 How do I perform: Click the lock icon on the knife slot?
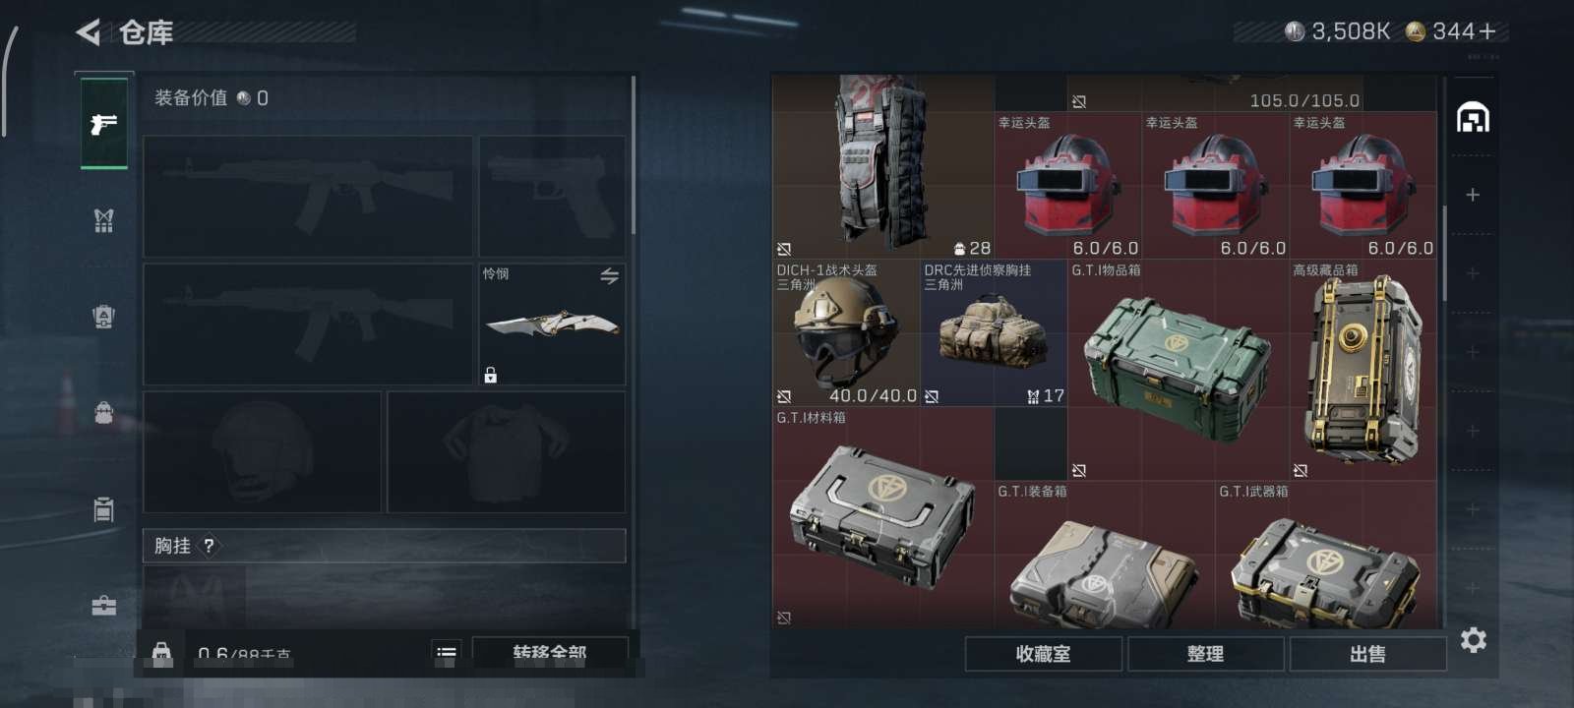pos(490,375)
